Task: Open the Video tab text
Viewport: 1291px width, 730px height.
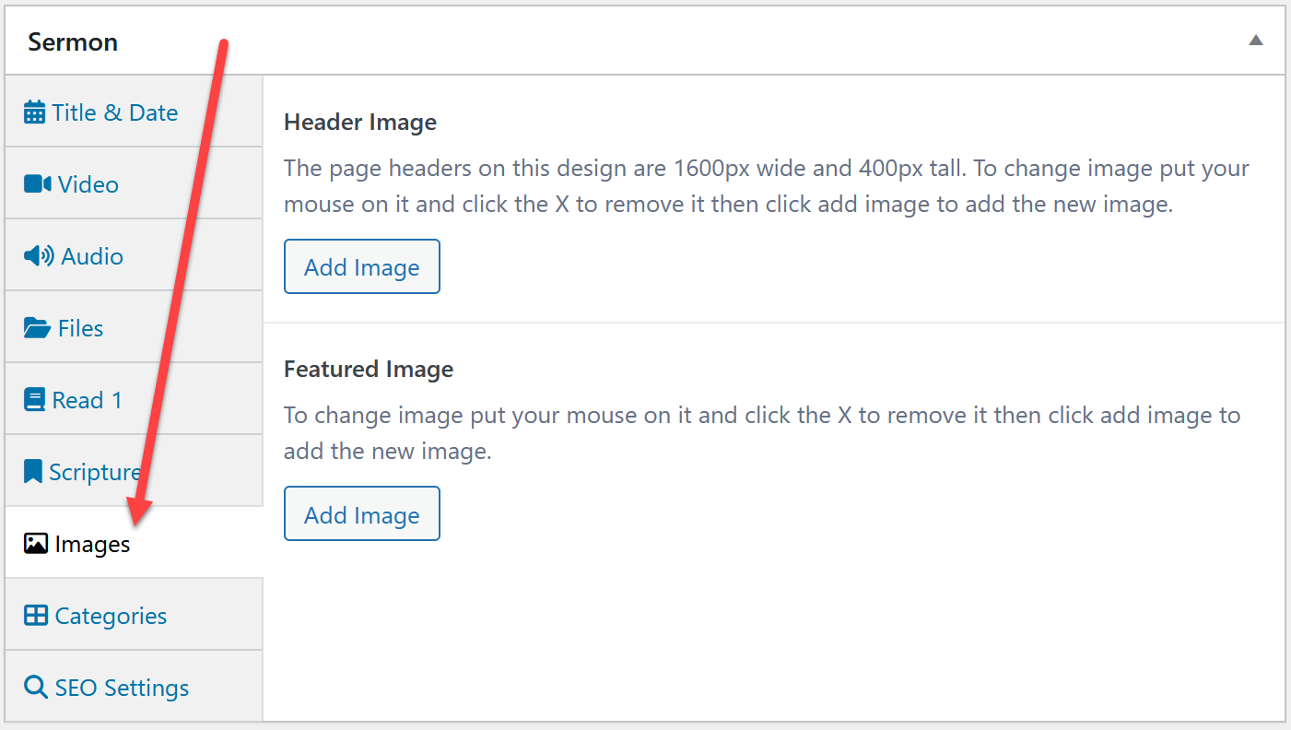Action: coord(88,184)
